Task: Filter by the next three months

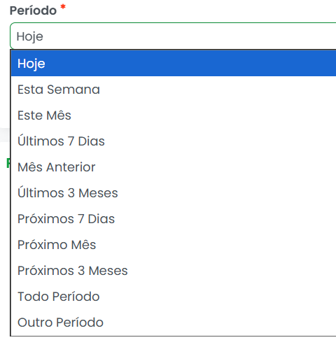Action: [174, 271]
